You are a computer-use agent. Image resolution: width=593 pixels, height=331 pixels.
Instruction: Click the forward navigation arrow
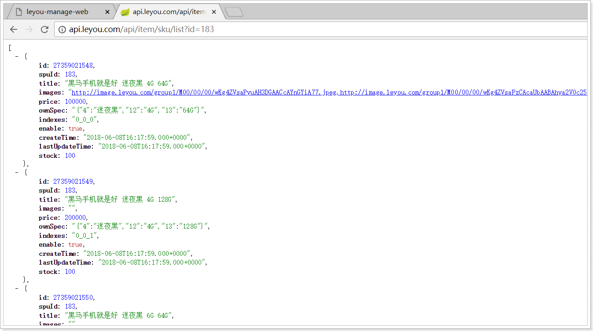pos(29,29)
